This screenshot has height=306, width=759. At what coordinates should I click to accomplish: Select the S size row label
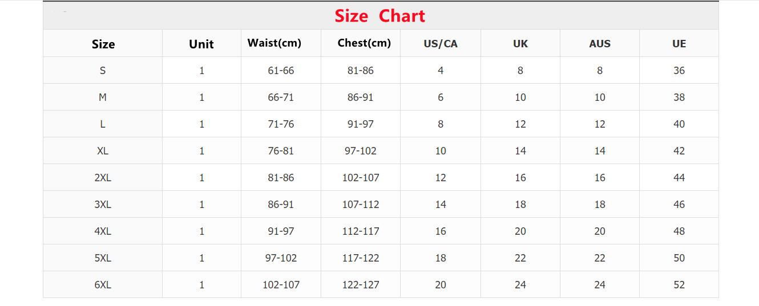tap(103, 71)
